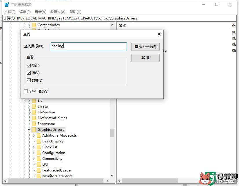239x186 pixels.
Task: Collapse the GraphicsDrivers tree node
Action: (29, 130)
